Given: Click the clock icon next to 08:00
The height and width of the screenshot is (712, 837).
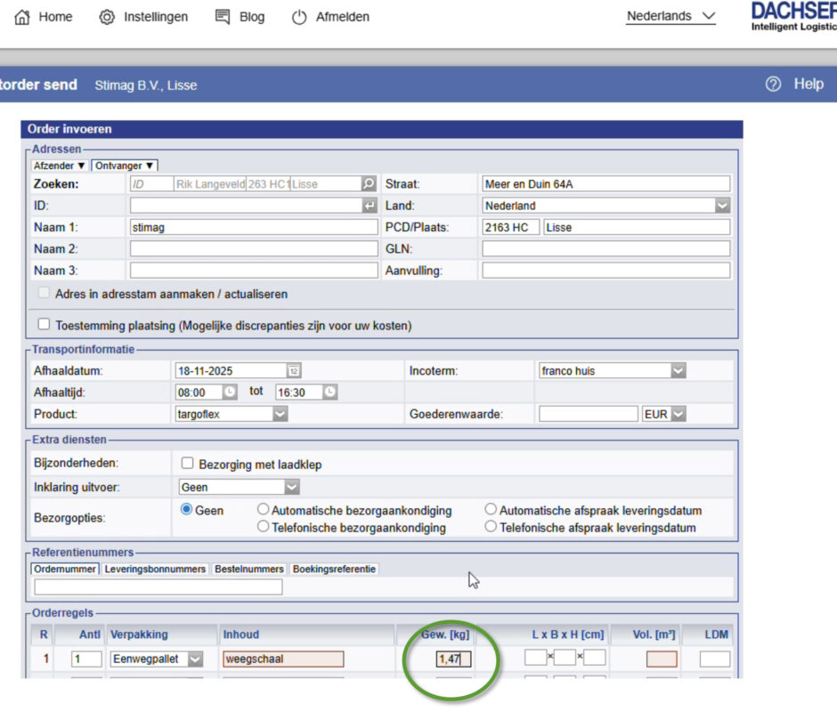Looking at the screenshot, I should click(x=229, y=392).
